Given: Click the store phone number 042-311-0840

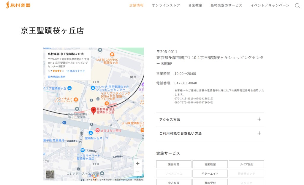Looking at the screenshot, I should 186,83.
